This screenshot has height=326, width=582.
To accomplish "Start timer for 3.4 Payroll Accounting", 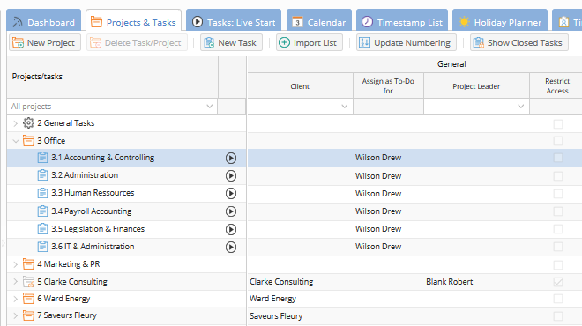I will tap(231, 211).
